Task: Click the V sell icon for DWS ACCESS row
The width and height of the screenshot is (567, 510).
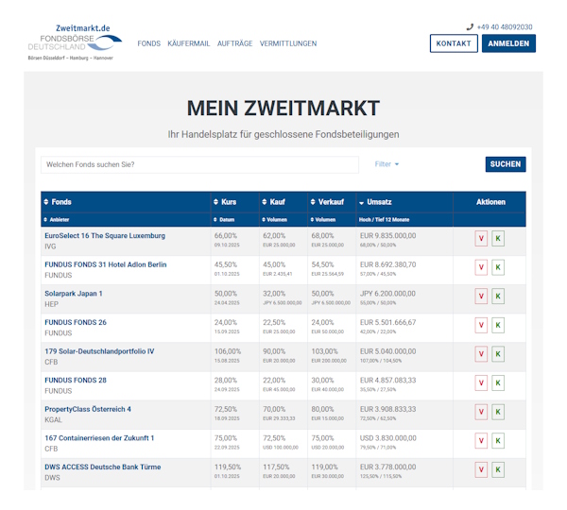Action: (x=481, y=470)
